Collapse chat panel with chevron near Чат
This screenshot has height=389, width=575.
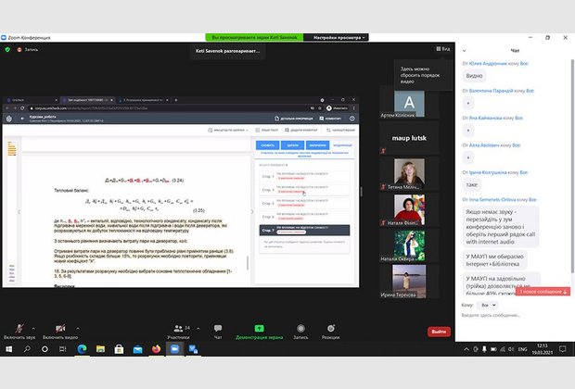(x=465, y=51)
